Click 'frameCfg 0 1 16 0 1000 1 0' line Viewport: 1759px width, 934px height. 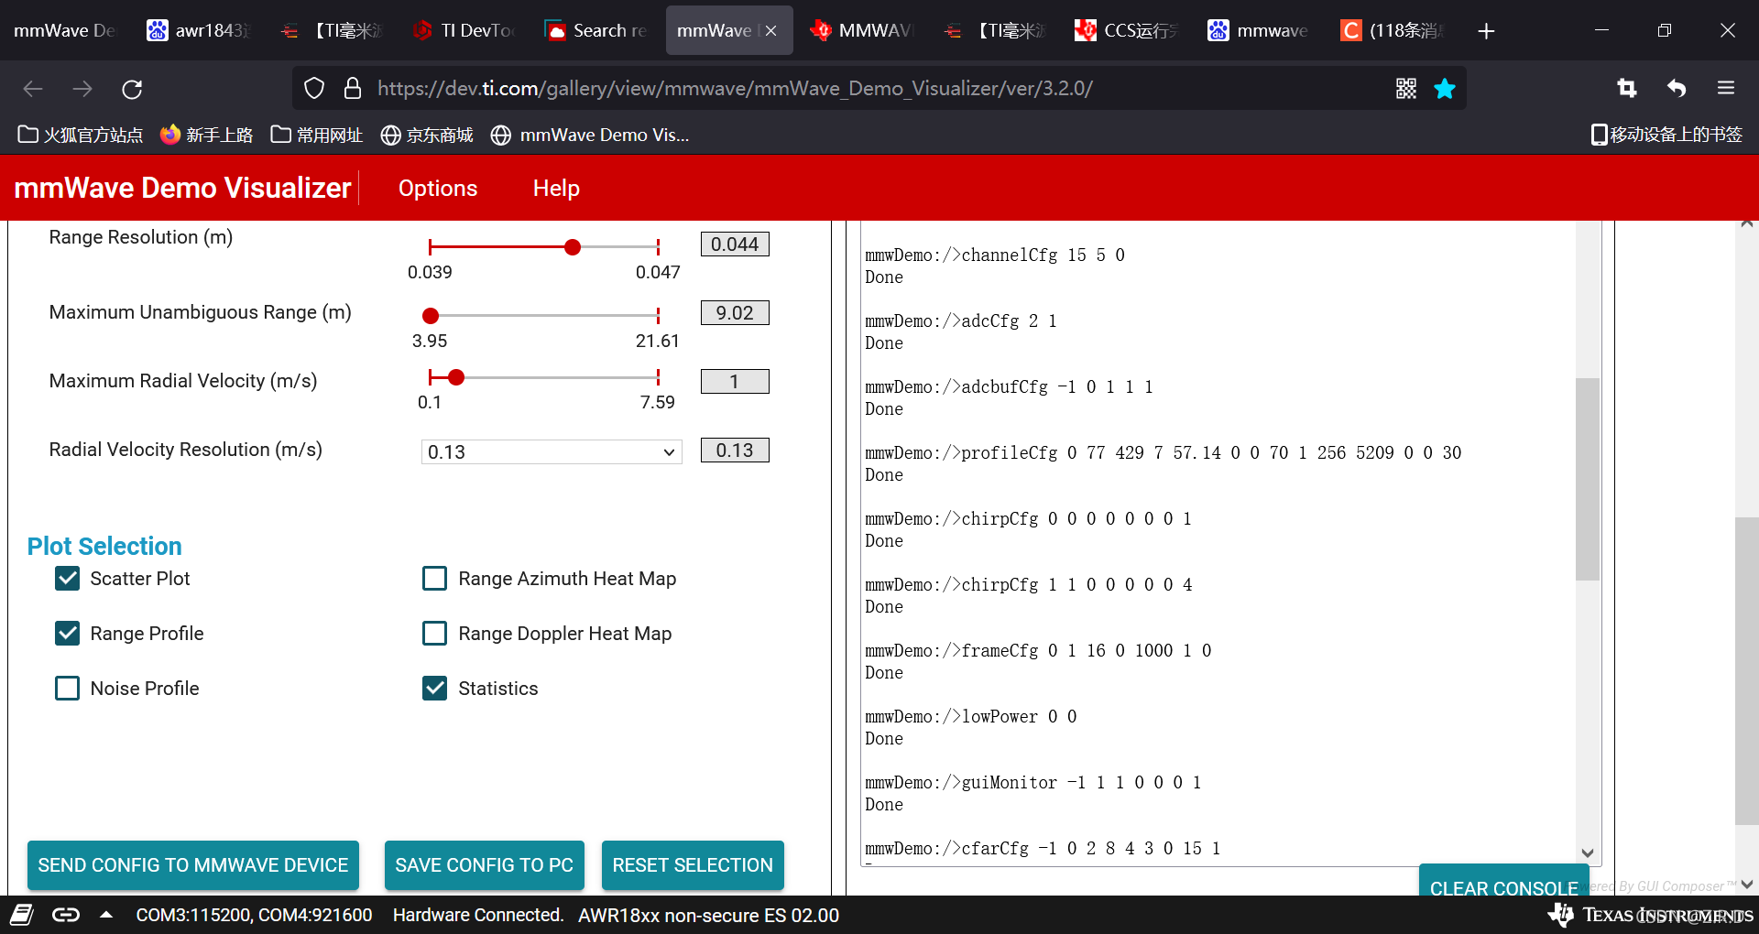1039,651
